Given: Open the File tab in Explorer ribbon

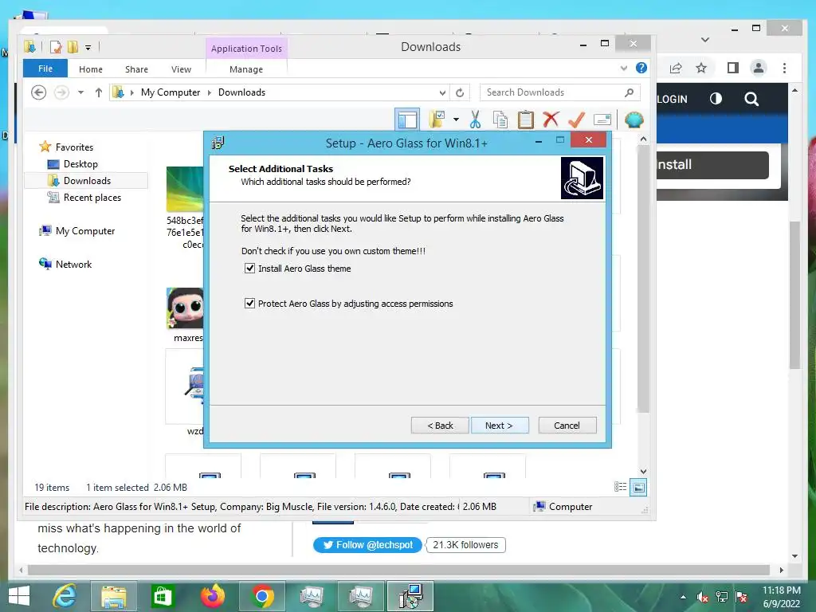Looking at the screenshot, I should pyautogui.click(x=45, y=69).
